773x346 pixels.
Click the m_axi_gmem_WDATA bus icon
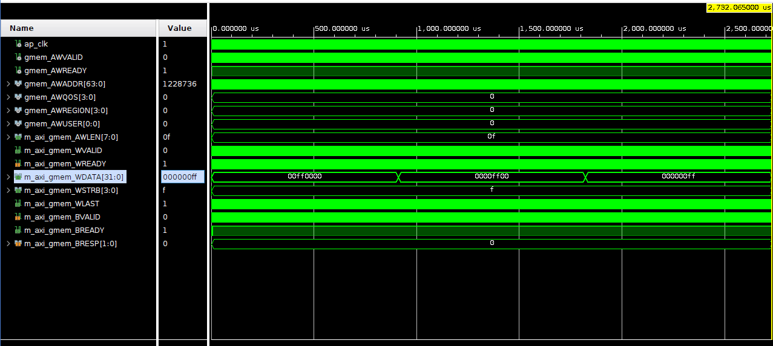click(x=18, y=177)
